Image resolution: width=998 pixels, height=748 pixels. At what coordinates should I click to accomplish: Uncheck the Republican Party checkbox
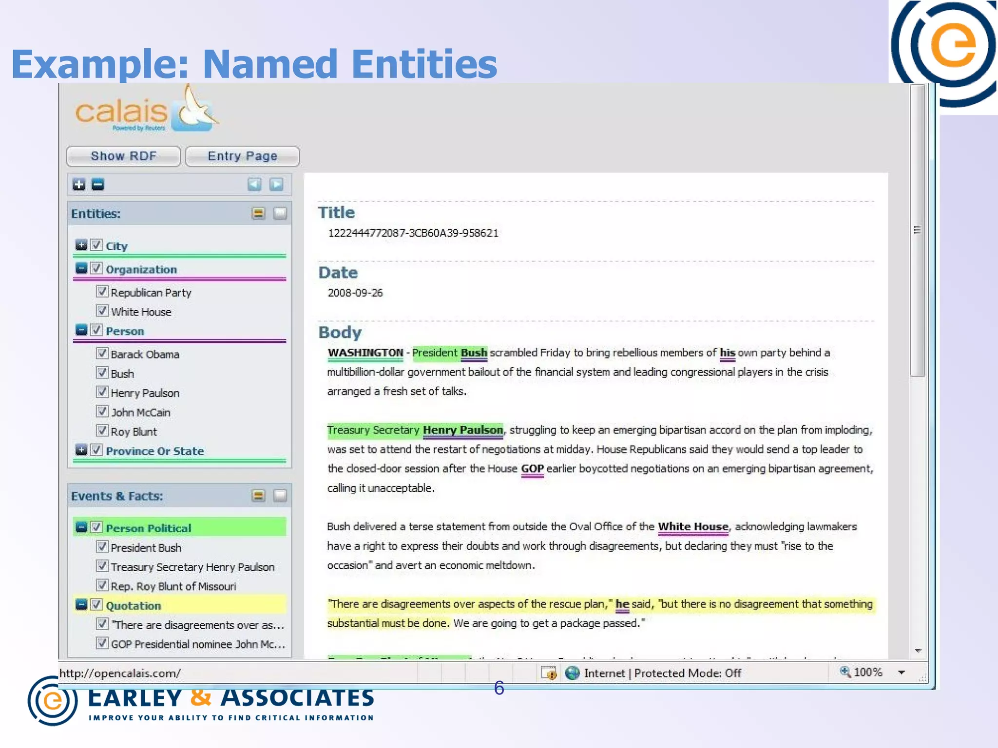pos(102,291)
